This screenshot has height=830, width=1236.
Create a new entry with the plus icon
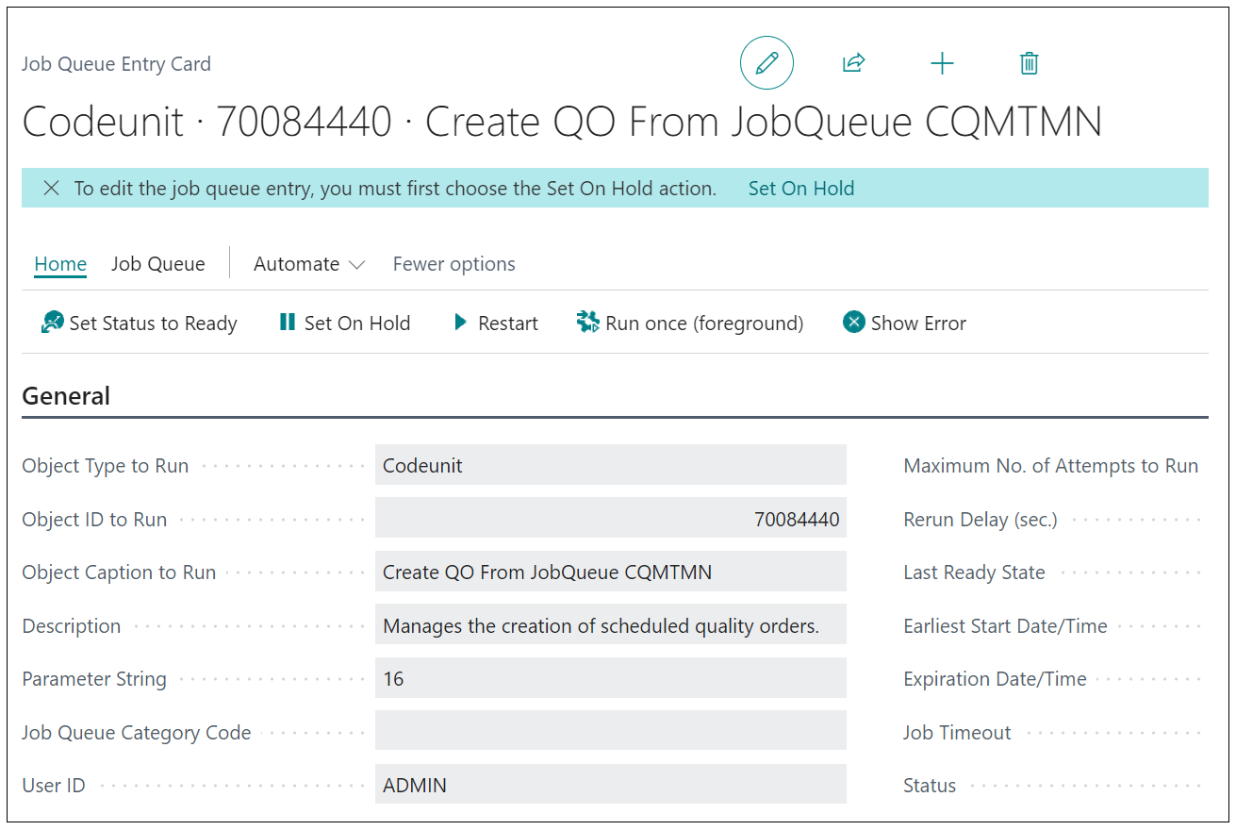942,62
